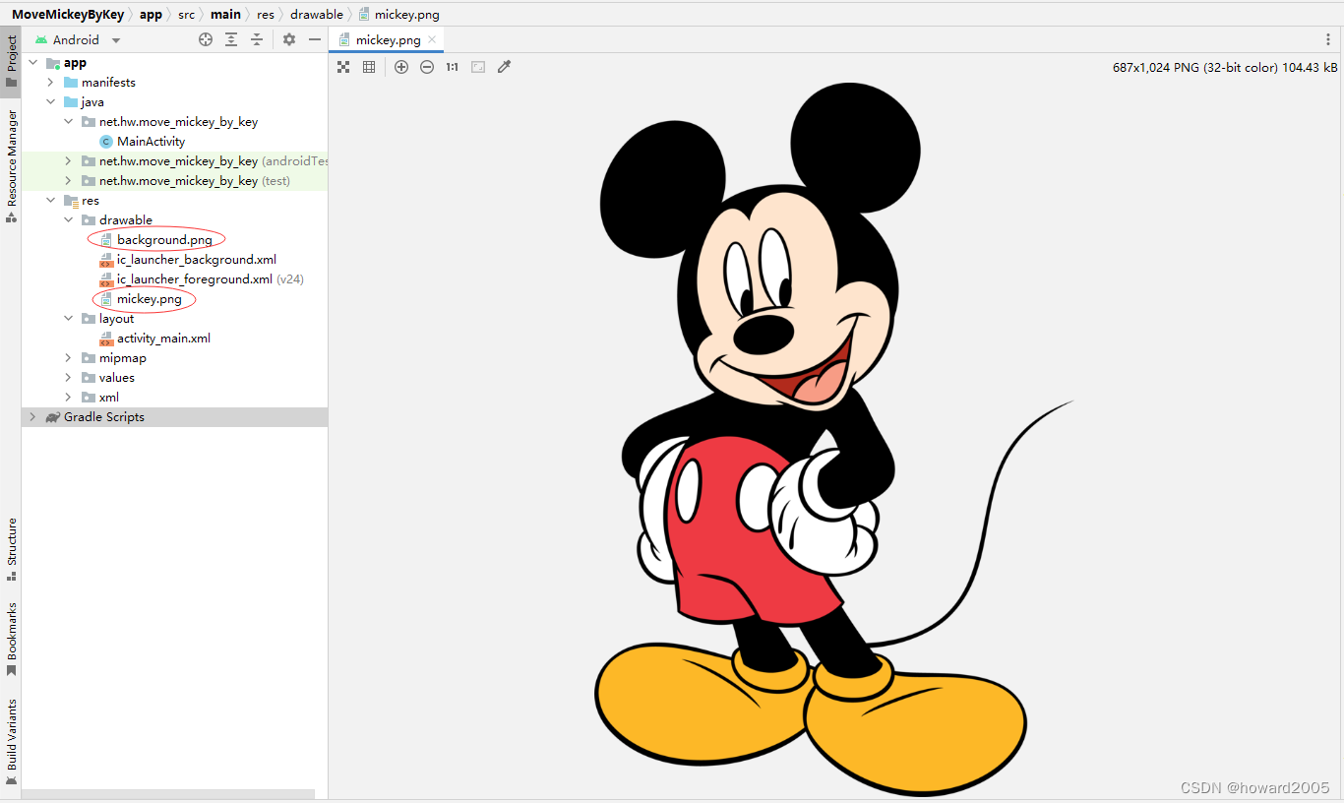Click the app breadcrumb

[x=151, y=14]
